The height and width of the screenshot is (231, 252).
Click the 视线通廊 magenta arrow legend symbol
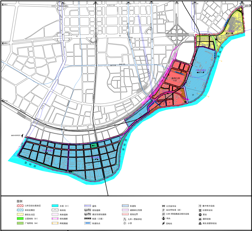pos(55,219)
